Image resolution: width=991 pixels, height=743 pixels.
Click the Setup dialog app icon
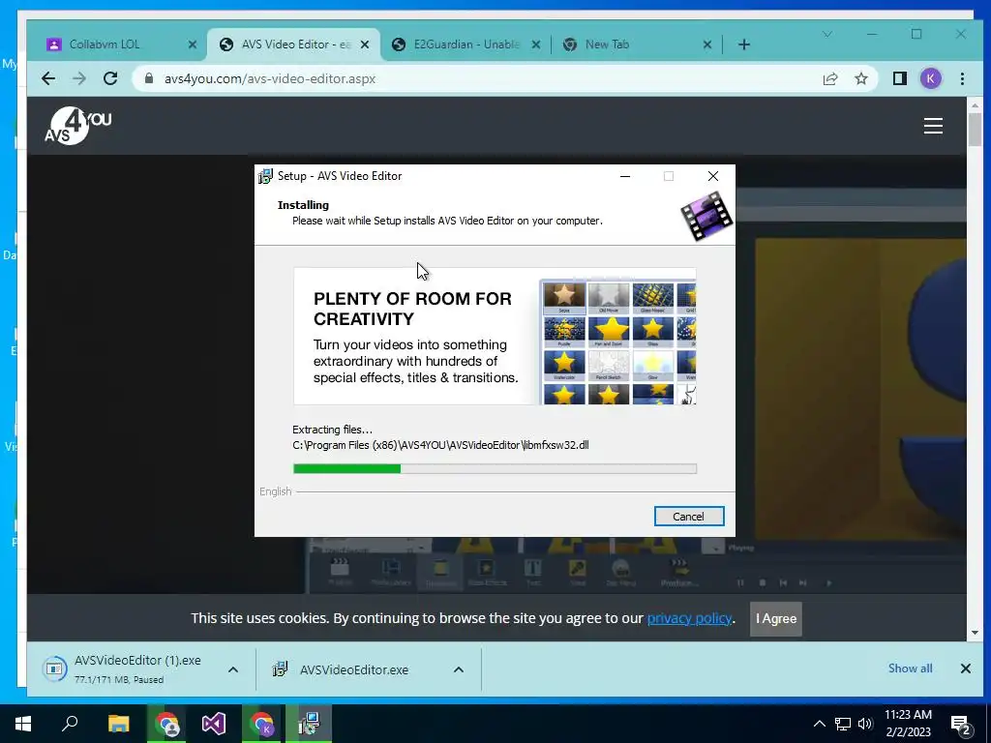265,176
